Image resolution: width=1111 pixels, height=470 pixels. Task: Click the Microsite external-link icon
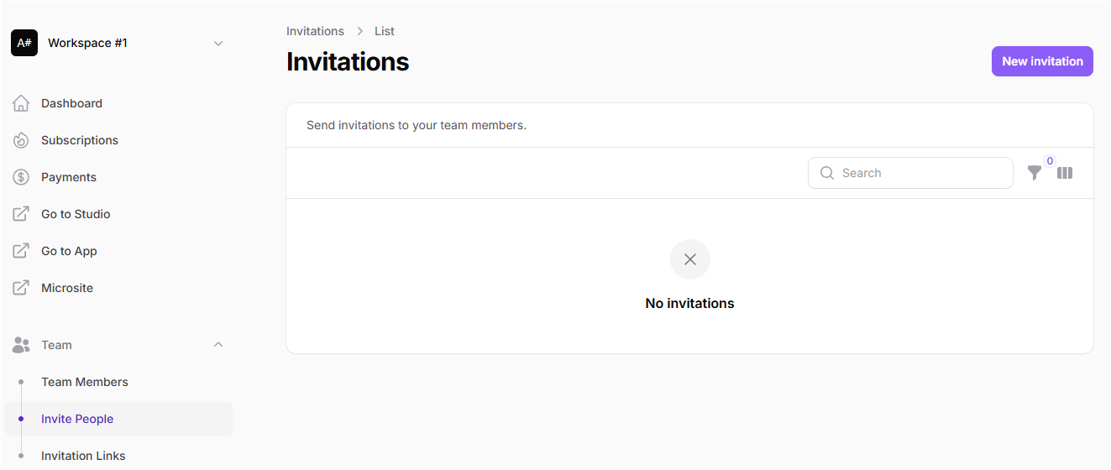click(21, 288)
